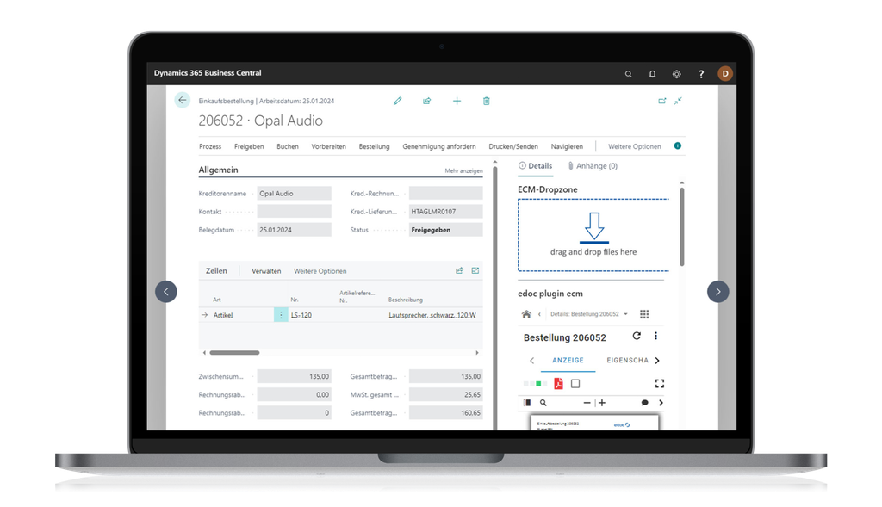
Task: Open more options dots beside Bestellung 206052
Action: point(655,336)
